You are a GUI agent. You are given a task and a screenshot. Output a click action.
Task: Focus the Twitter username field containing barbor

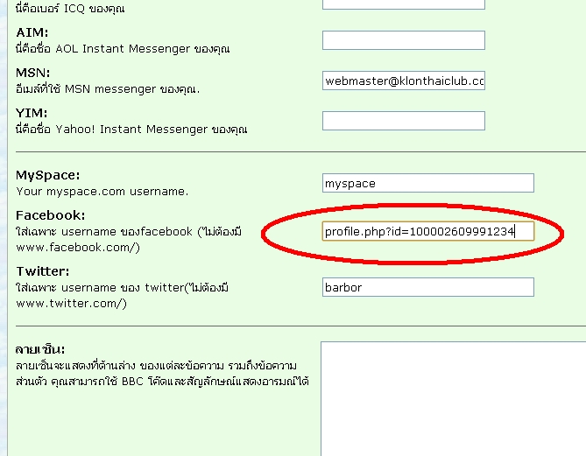point(427,287)
